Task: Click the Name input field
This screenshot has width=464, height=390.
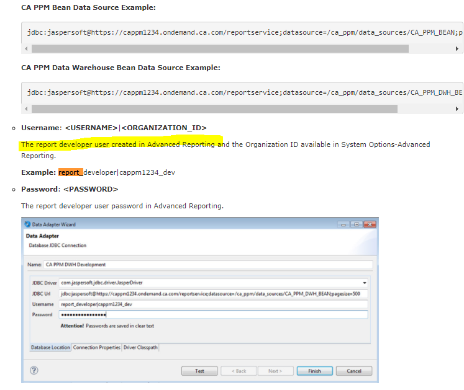Action: coord(208,264)
